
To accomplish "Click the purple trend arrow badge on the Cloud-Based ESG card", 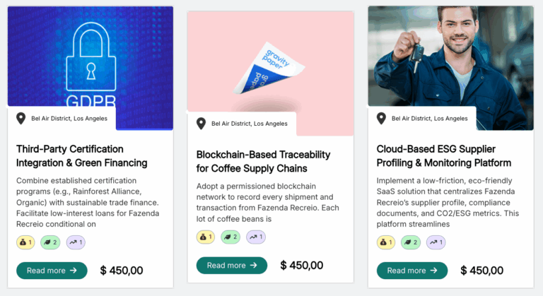I will (x=436, y=242).
